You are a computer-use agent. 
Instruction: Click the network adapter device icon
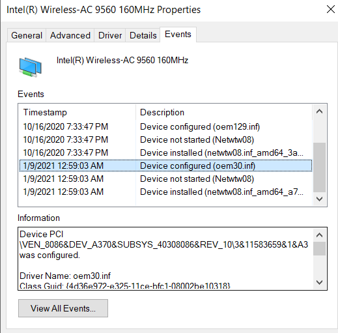[30, 67]
